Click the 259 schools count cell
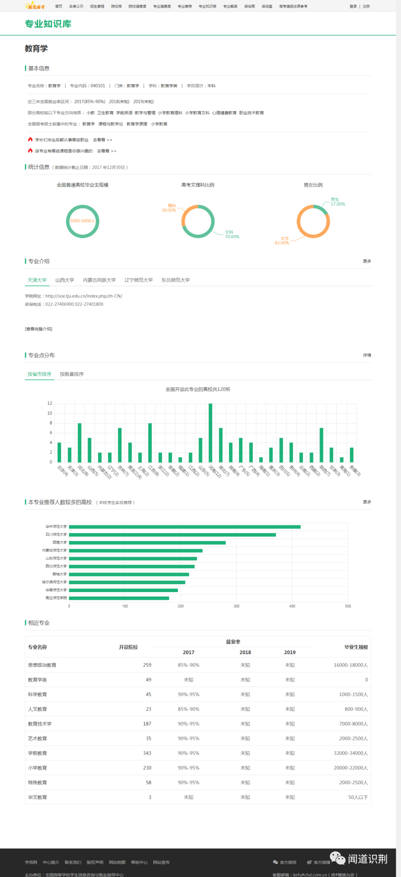Image resolution: width=401 pixels, height=877 pixels. click(x=147, y=665)
